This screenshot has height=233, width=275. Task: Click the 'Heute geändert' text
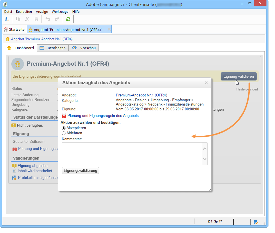pyautogui.click(x=247, y=89)
